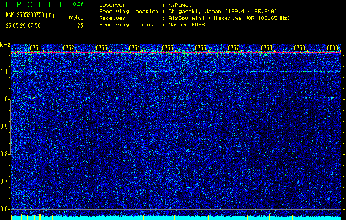Click the AirSpy mini receiver text
346x220 pixels.
click(x=229, y=18)
